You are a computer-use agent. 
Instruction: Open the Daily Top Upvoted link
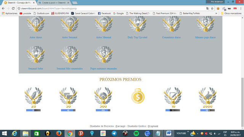(x=137, y=37)
